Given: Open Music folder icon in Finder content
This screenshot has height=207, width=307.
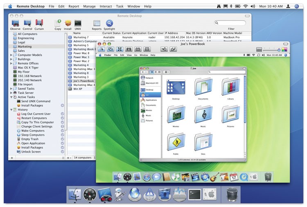Looking at the screenshot, I should (203, 114).
